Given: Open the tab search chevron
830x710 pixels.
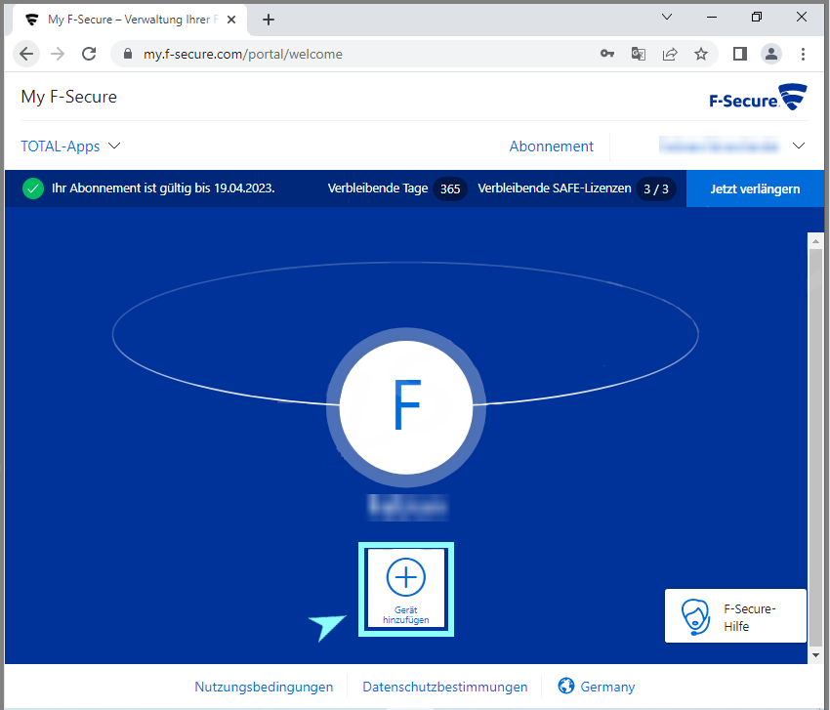Looking at the screenshot, I should coord(667,17).
